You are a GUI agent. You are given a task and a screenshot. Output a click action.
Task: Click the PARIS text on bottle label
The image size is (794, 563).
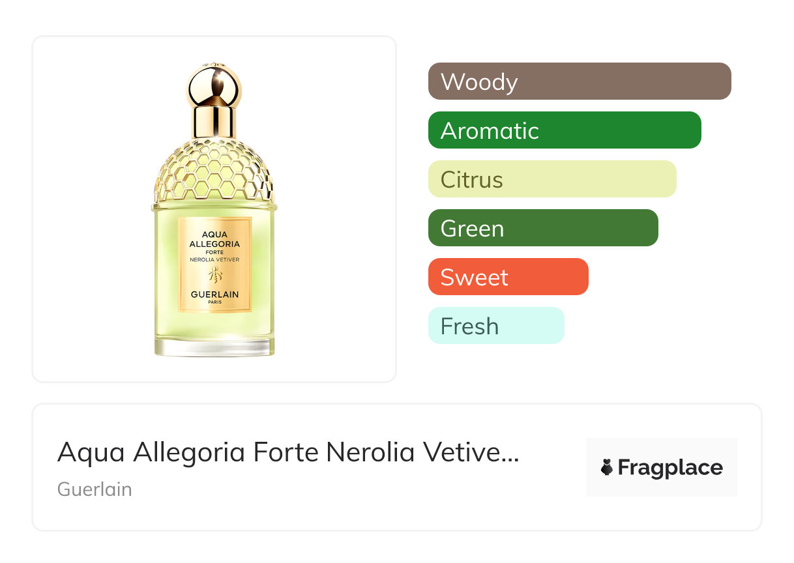[x=214, y=302]
